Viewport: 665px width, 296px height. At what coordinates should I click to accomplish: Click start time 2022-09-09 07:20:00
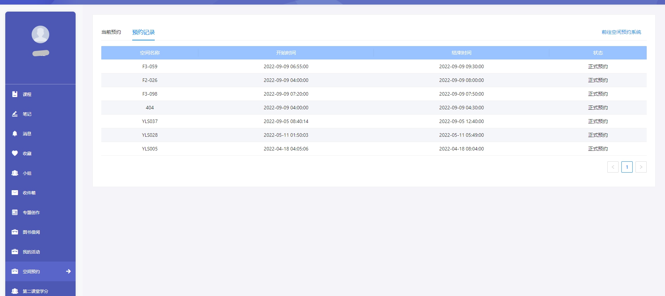(286, 94)
